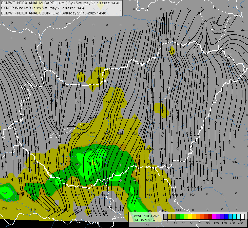This screenshot has width=248, height=228.
Task: Click the white legend swatch
Action: [243, 217]
